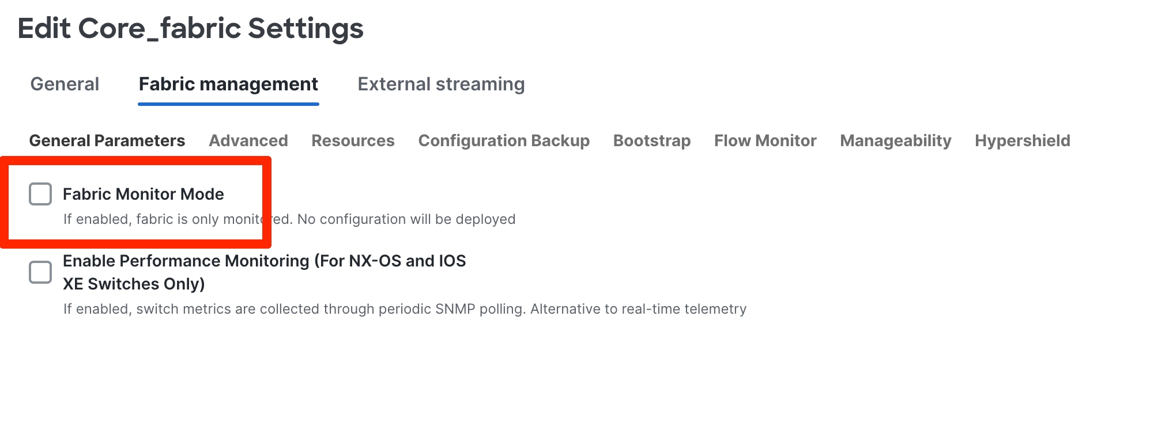Viewport: 1169px width, 442px height.
Task: Switch to the General top tab
Action: [x=65, y=84]
